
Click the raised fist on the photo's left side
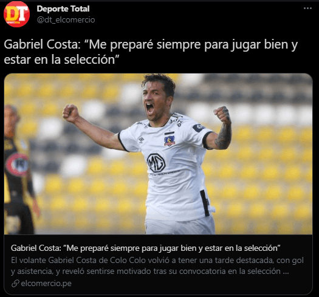70,113
